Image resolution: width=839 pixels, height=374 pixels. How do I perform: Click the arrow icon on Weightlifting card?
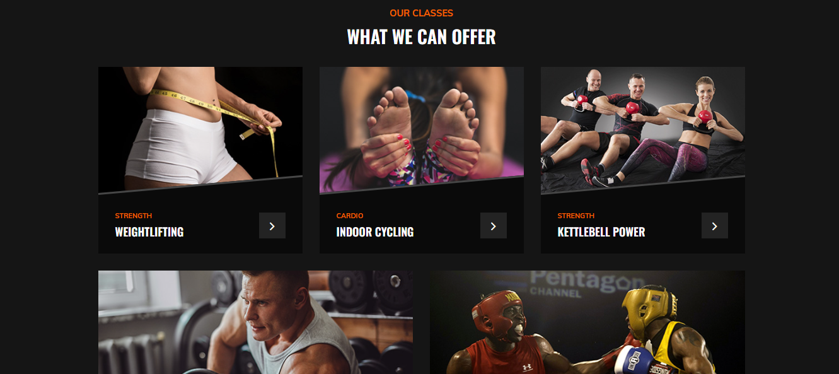[272, 226]
